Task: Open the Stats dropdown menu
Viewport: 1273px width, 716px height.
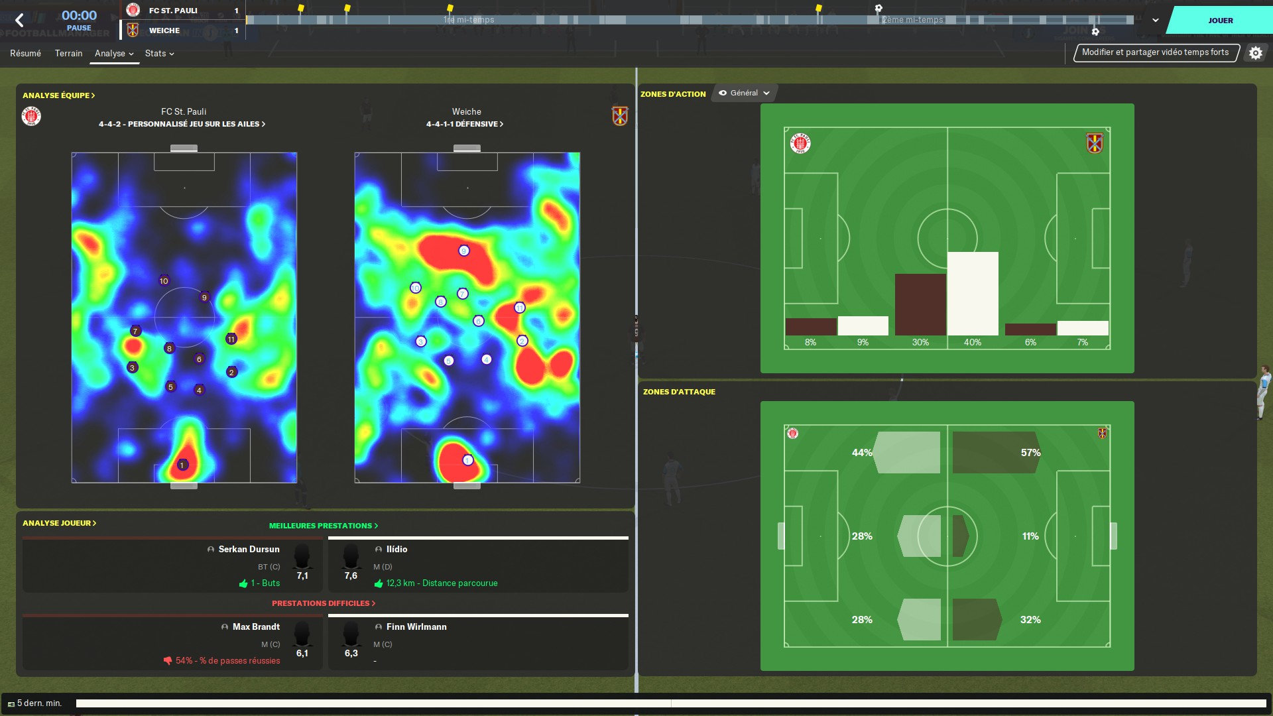Action: pyautogui.click(x=159, y=54)
